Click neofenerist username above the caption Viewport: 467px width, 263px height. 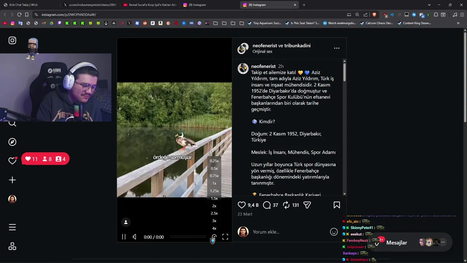click(263, 66)
